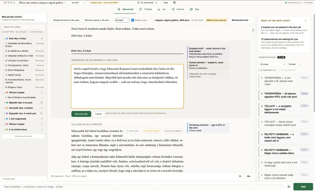Open the Help menu
This screenshot has height=191, width=315.
(x=166, y=3)
